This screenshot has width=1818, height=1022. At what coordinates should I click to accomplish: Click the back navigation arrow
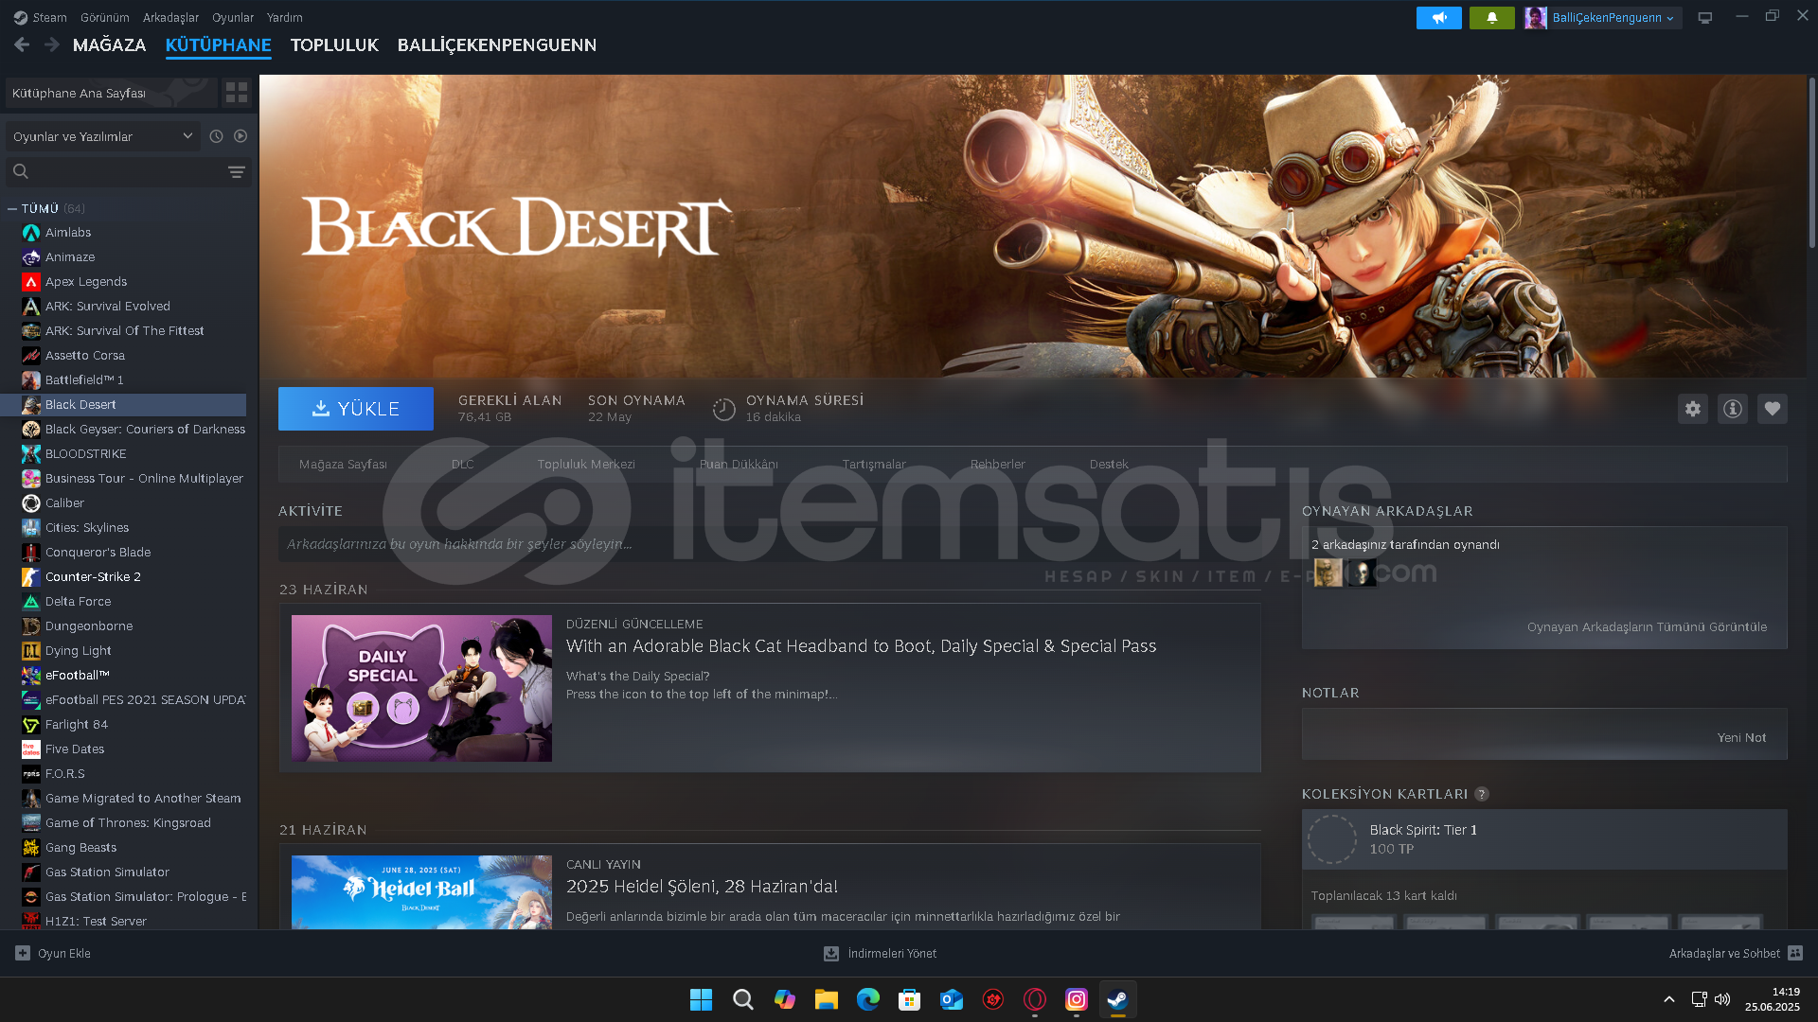(22, 44)
